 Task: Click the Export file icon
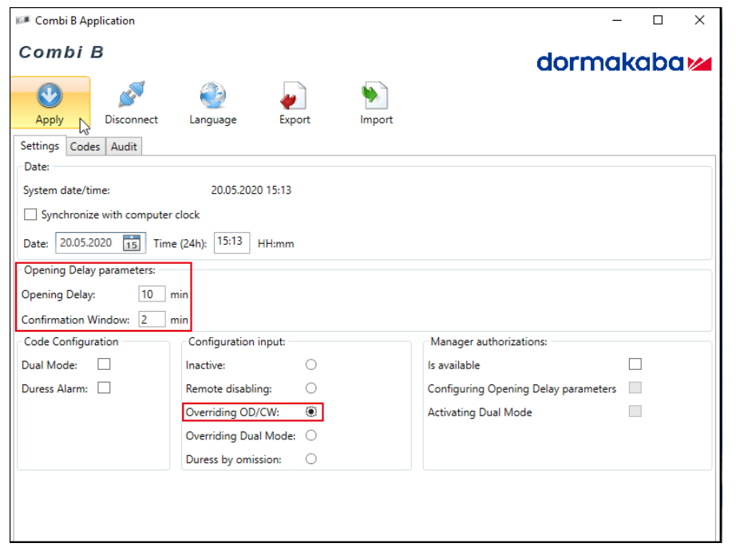pyautogui.click(x=294, y=96)
